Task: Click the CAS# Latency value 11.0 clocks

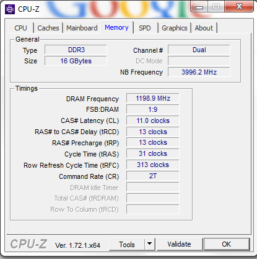Action: (x=153, y=120)
